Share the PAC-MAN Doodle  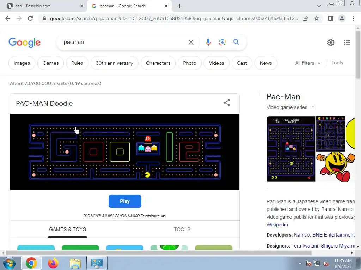point(227,103)
